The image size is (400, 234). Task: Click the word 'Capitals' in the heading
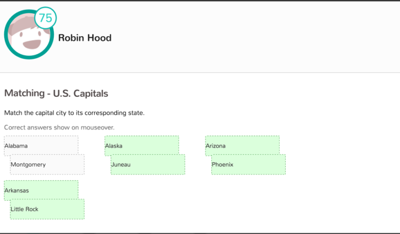[x=91, y=94]
